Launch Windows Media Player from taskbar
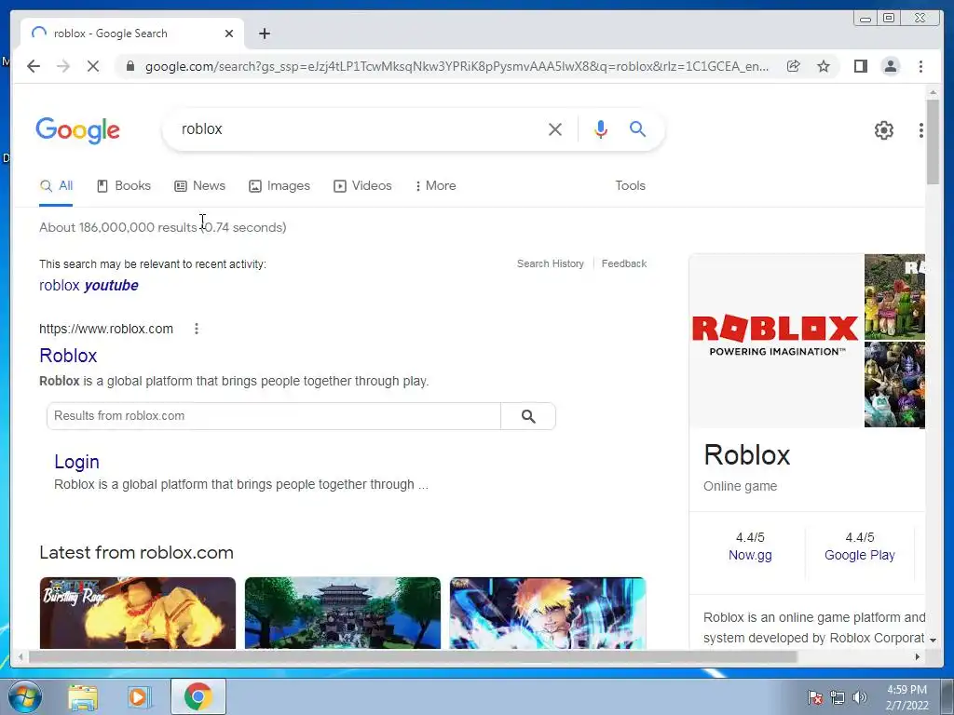The height and width of the screenshot is (715, 954). tap(138, 697)
